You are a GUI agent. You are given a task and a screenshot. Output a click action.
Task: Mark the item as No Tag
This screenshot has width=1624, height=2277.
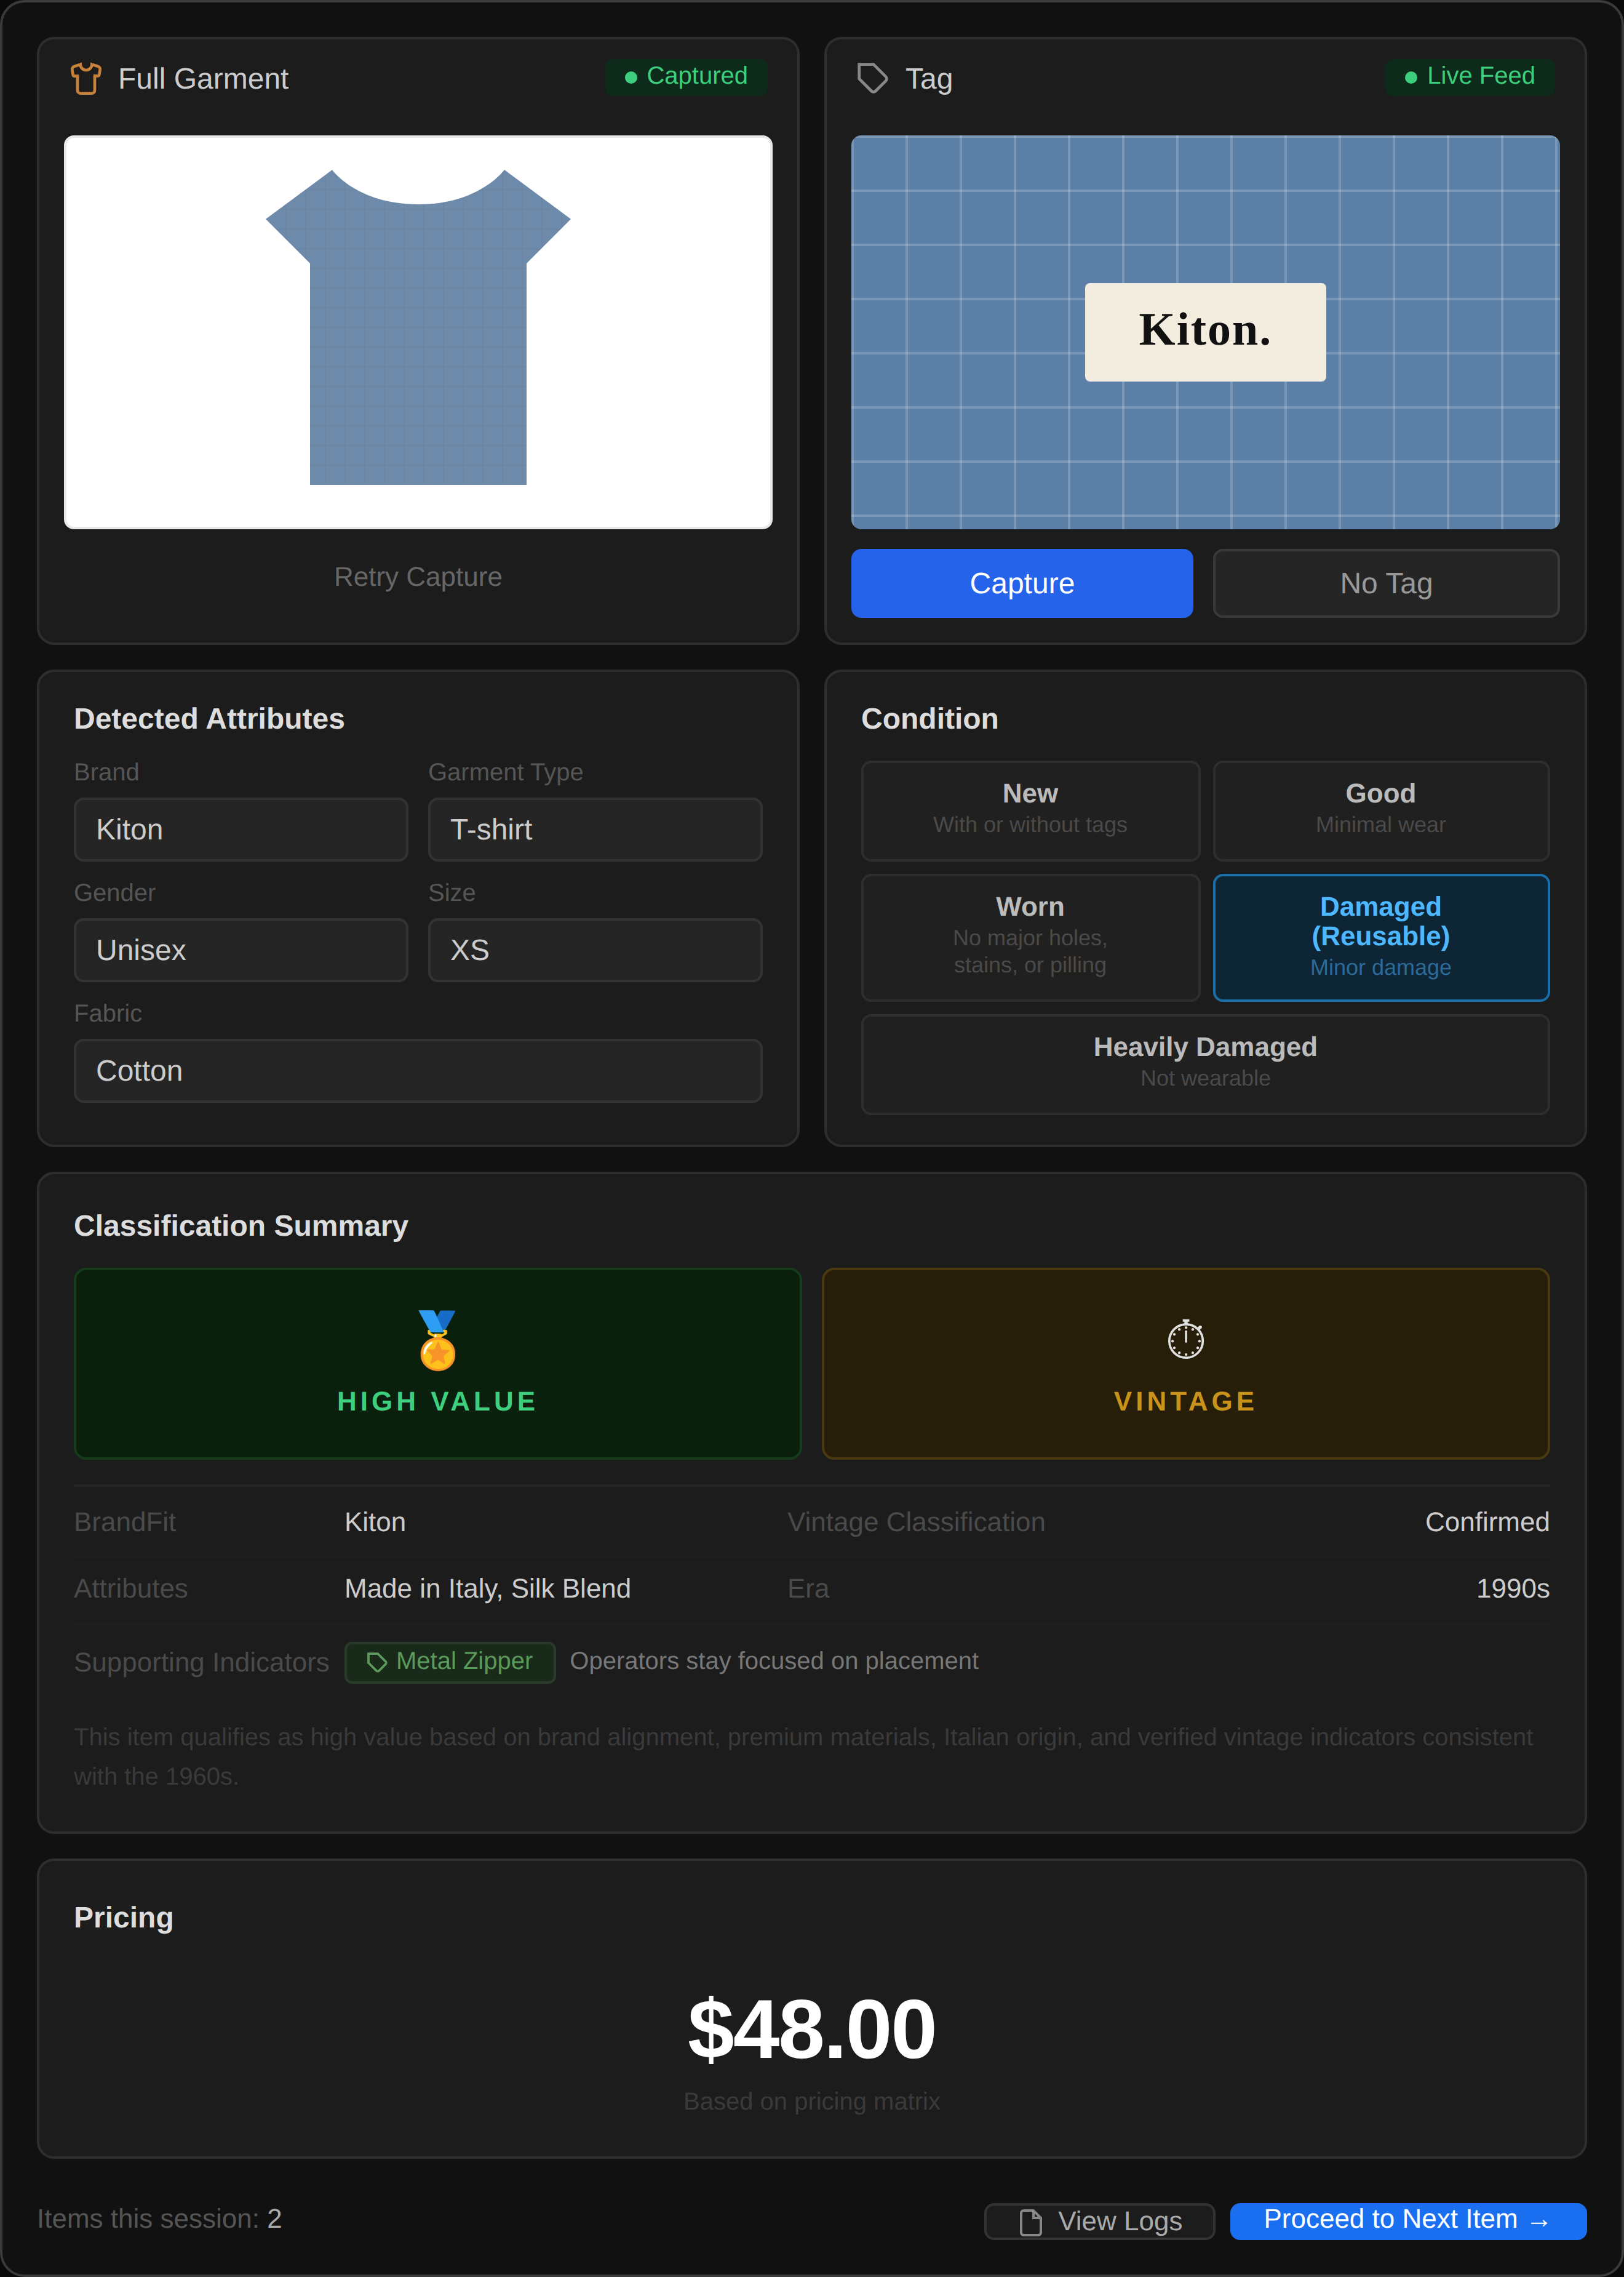(1386, 583)
